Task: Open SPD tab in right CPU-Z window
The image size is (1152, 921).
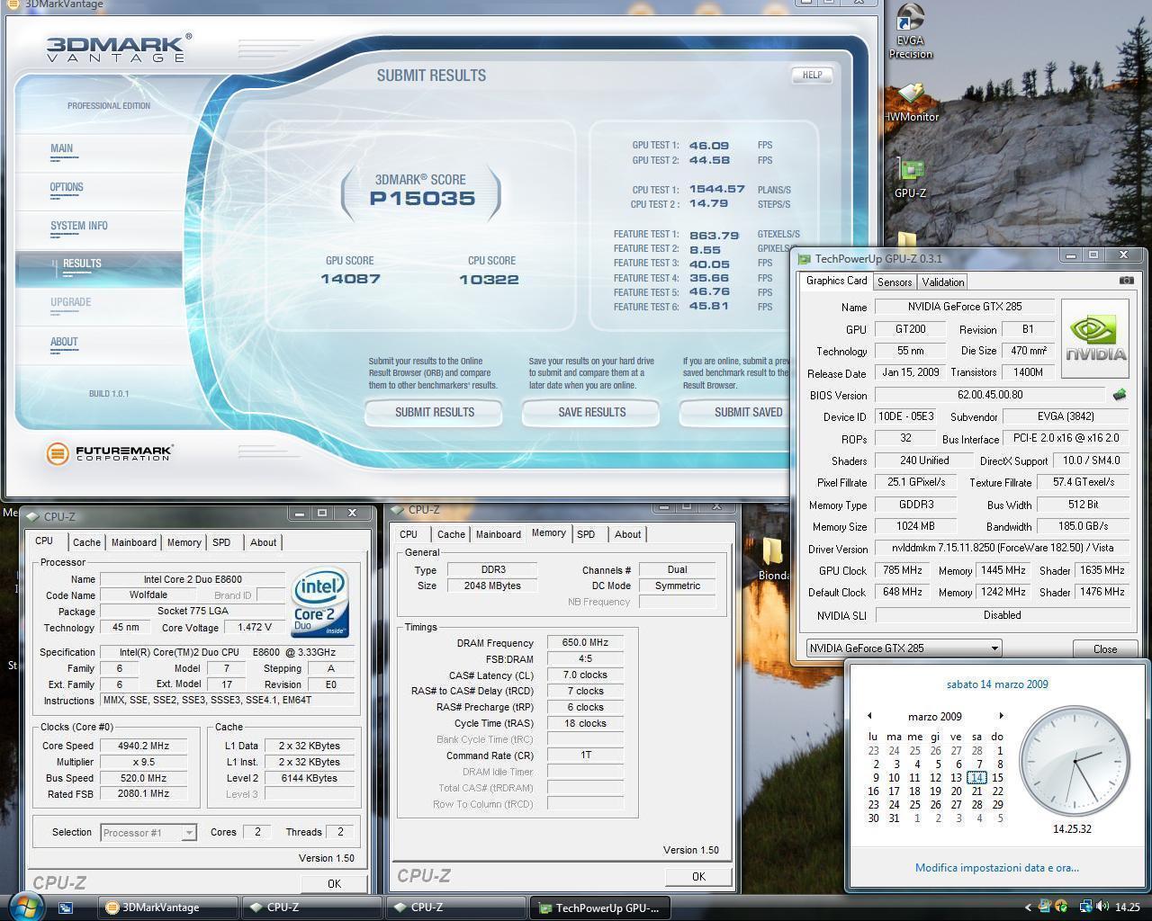Action: [586, 534]
